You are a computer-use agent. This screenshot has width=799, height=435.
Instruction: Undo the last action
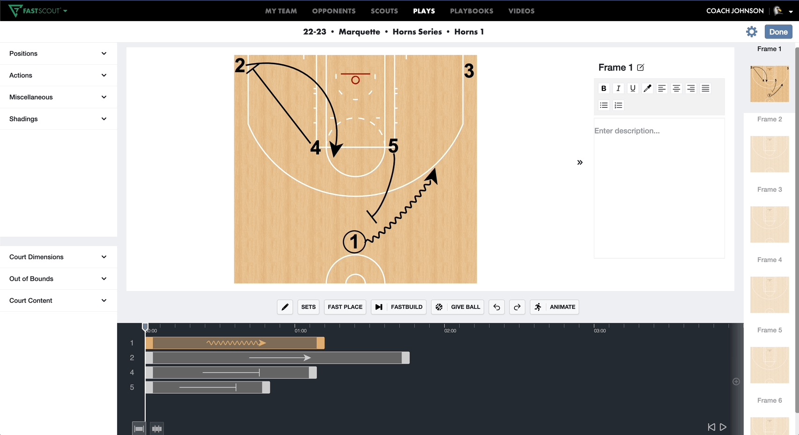coord(496,307)
